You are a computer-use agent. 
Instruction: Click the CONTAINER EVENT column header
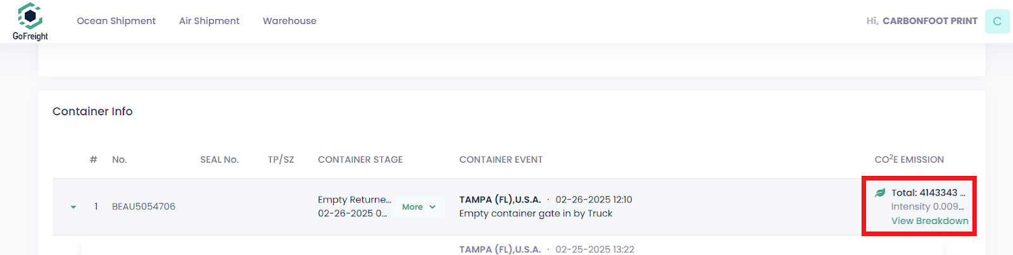pyautogui.click(x=501, y=159)
